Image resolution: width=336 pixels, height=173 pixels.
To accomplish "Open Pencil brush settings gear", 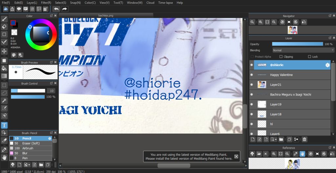I will (50, 139).
